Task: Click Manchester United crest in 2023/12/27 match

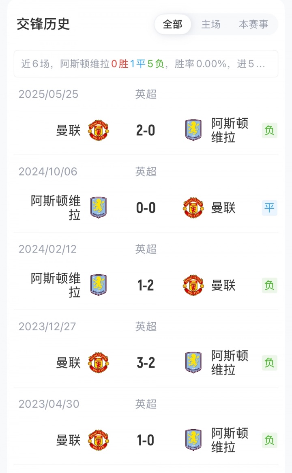Action: click(99, 362)
